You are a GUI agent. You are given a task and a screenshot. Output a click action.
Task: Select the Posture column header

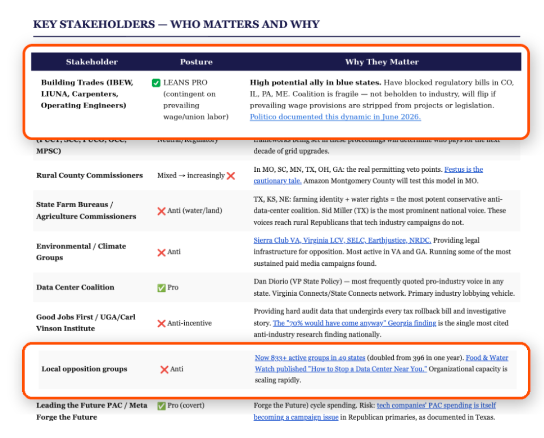pos(196,62)
